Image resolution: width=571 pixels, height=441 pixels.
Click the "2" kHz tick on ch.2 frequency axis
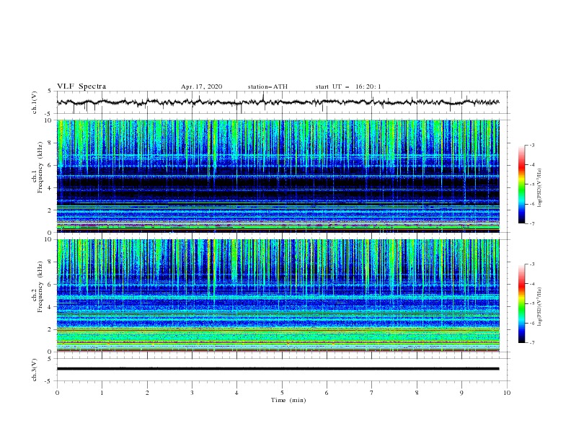tap(50, 329)
